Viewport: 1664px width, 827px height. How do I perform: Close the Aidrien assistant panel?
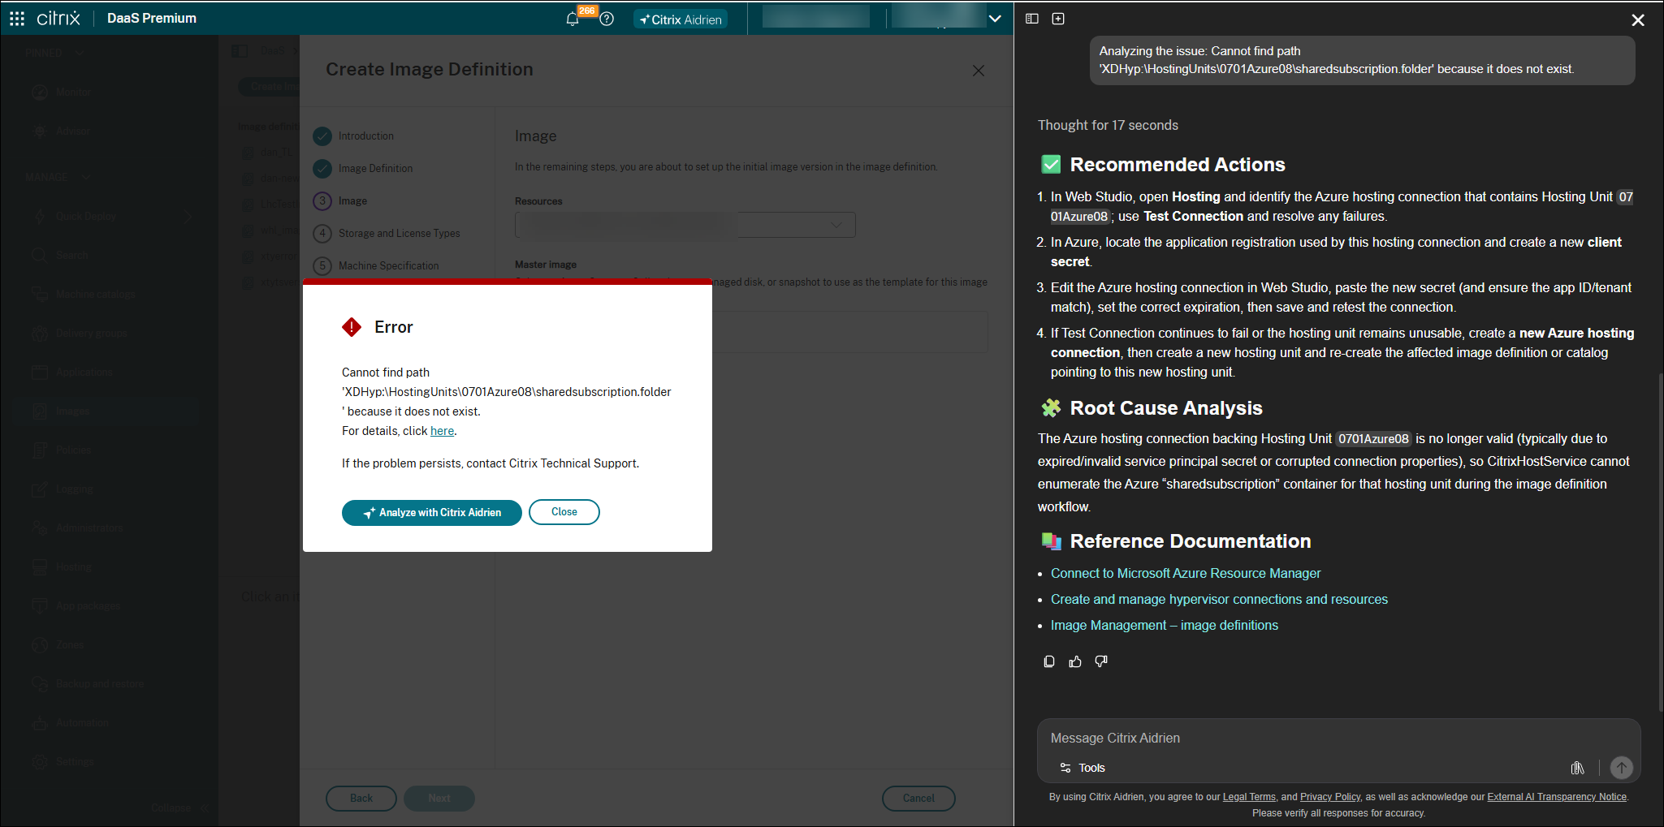1638,19
